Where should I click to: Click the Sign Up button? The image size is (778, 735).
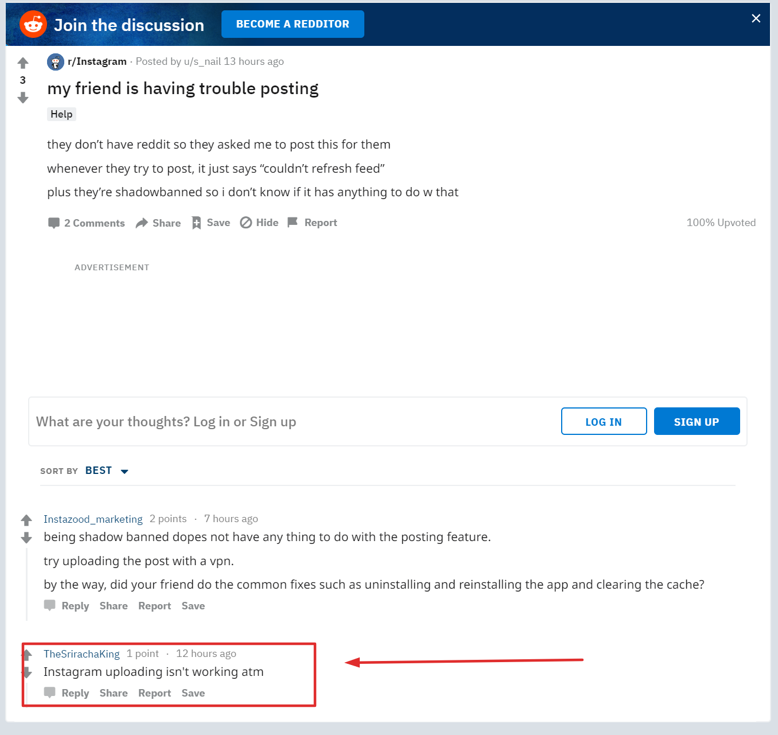point(697,422)
